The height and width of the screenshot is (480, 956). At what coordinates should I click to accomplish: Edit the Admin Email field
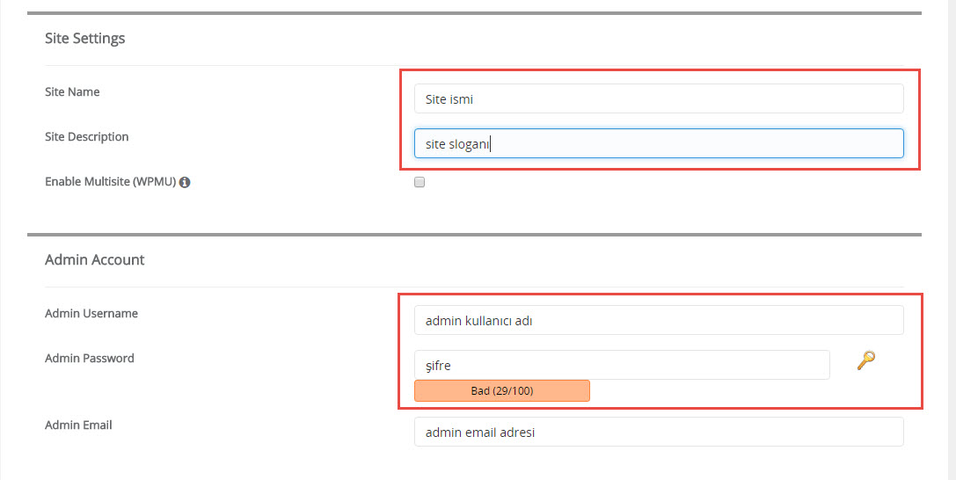click(x=659, y=432)
